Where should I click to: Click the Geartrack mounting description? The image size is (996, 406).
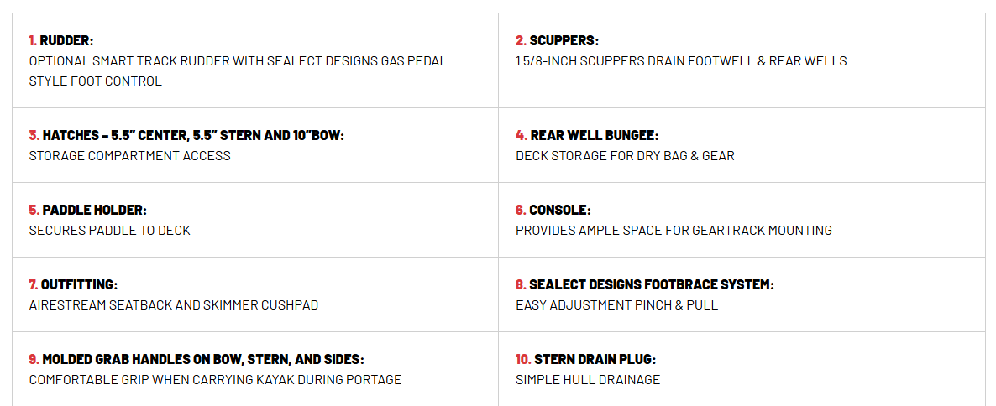coord(674,231)
